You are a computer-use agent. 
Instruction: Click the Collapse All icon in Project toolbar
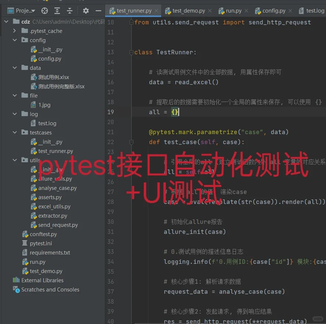click(x=69, y=11)
